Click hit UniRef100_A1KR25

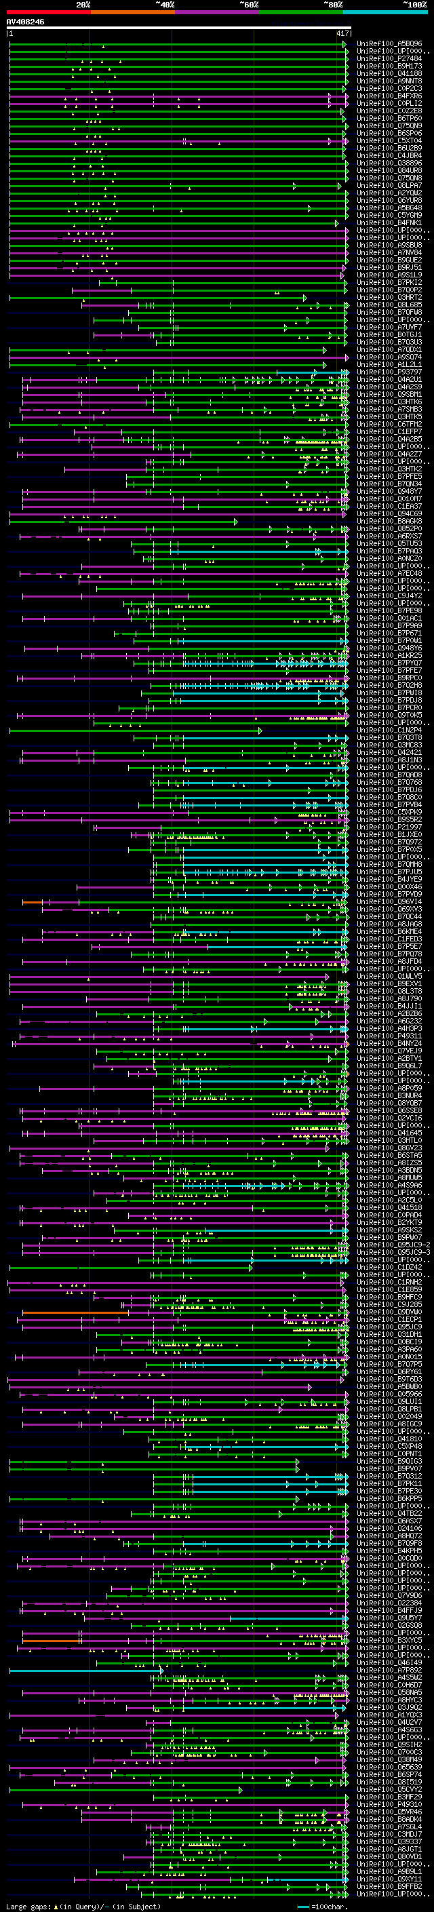(x=389, y=655)
